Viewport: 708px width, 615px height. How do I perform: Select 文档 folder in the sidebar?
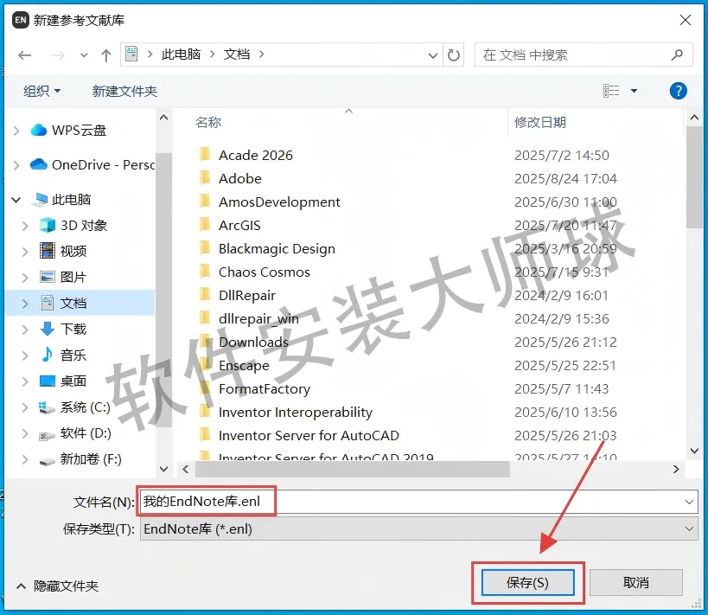coord(63,304)
